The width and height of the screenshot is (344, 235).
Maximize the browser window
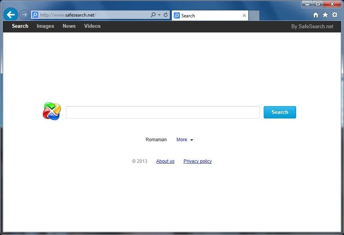[x=317, y=4]
